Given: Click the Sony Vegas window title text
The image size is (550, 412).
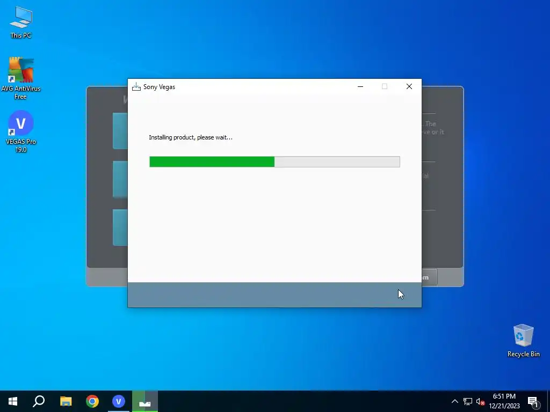Looking at the screenshot, I should click(159, 87).
